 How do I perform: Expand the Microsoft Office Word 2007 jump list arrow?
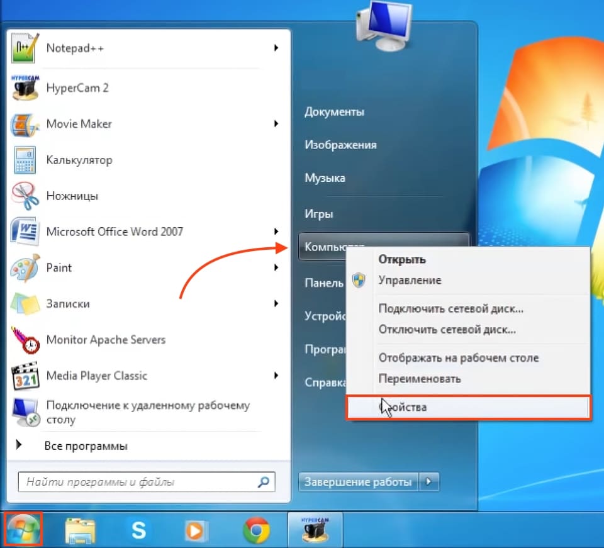coord(276,232)
